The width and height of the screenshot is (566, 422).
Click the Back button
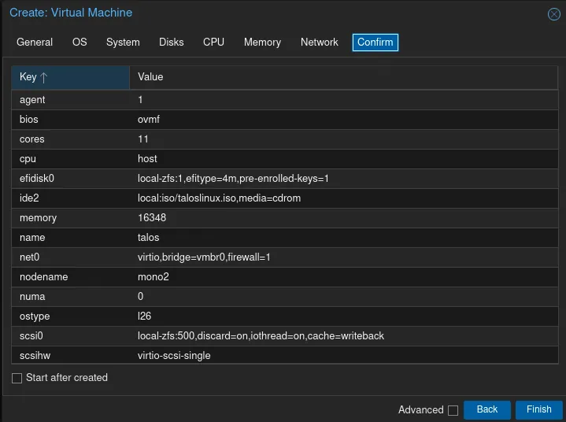pos(487,409)
